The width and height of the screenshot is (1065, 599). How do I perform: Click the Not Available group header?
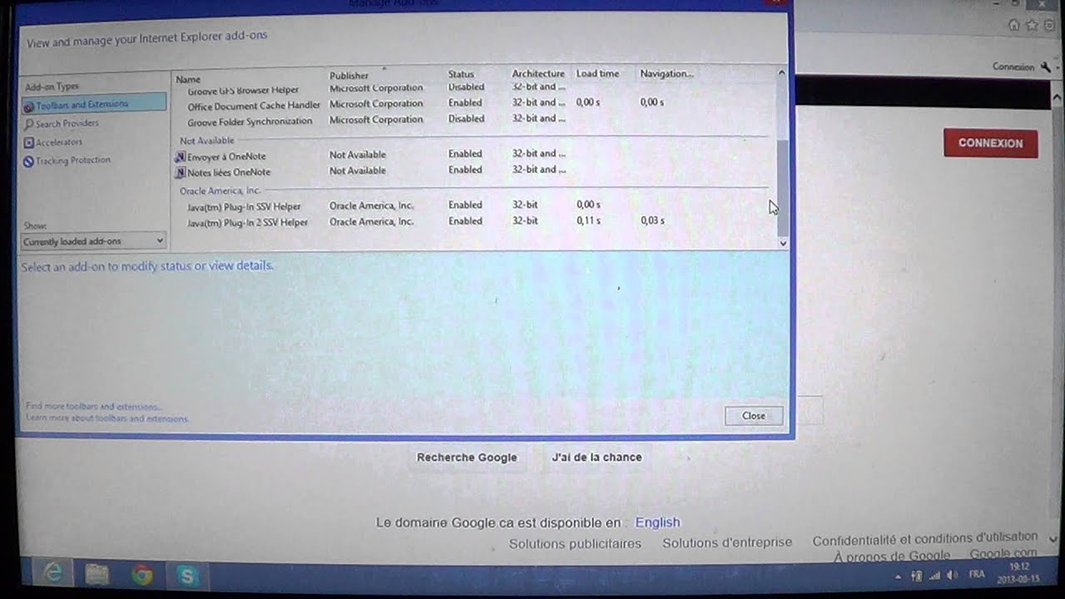point(206,141)
